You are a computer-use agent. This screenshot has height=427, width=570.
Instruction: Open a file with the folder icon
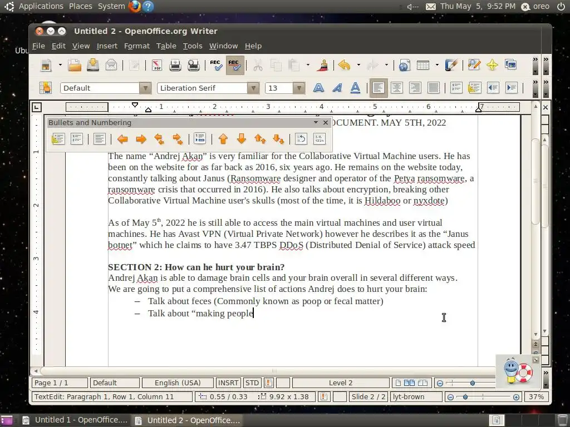point(75,66)
